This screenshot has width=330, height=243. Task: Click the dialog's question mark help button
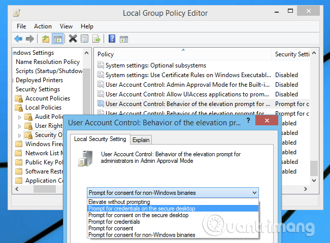(x=248, y=121)
